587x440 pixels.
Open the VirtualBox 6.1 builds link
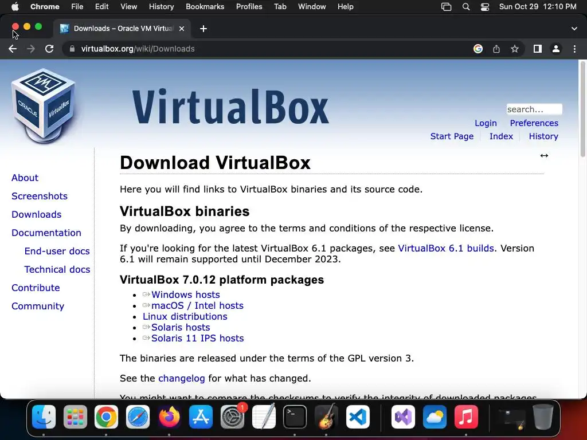pyautogui.click(x=446, y=249)
